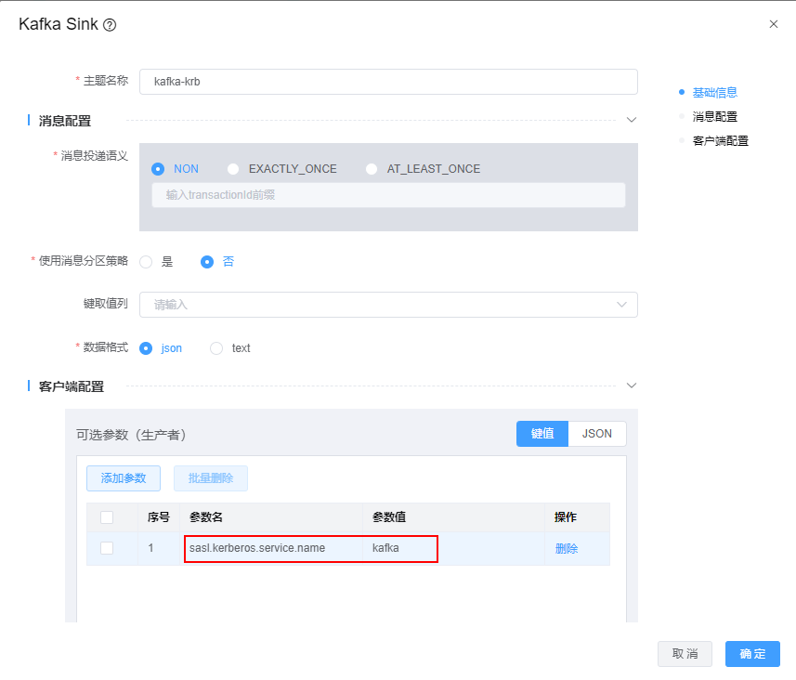
Task: Select the EXACTLY_ONCE radio option
Action: coord(233,169)
